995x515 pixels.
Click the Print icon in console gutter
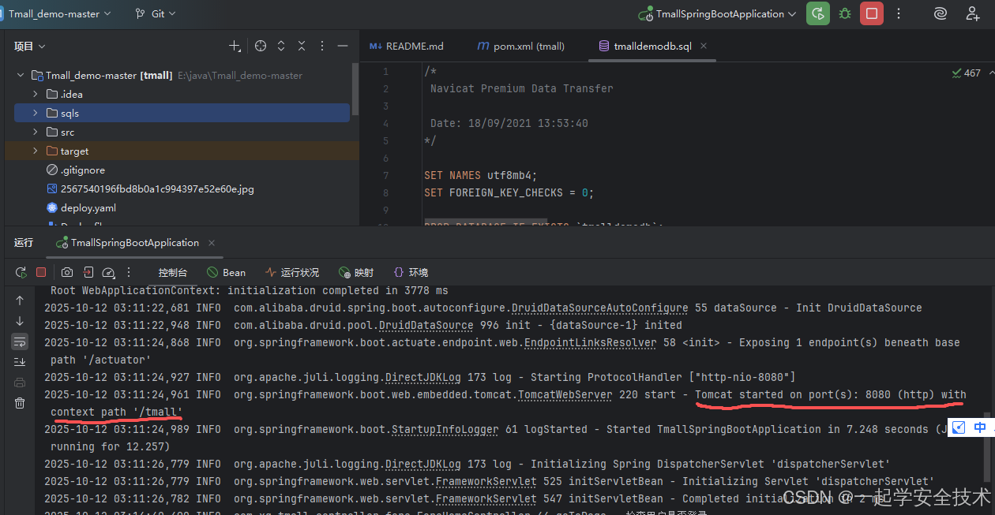(x=20, y=383)
